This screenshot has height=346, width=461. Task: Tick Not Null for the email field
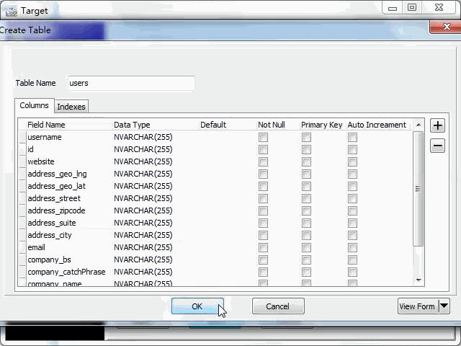click(264, 248)
